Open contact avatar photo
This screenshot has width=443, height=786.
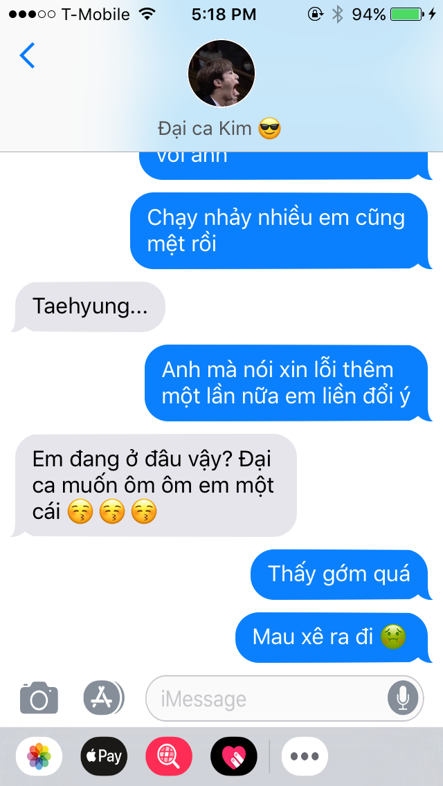coord(221,73)
